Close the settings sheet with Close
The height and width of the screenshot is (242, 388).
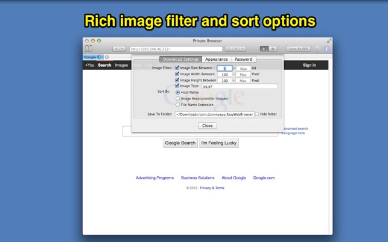(208, 126)
